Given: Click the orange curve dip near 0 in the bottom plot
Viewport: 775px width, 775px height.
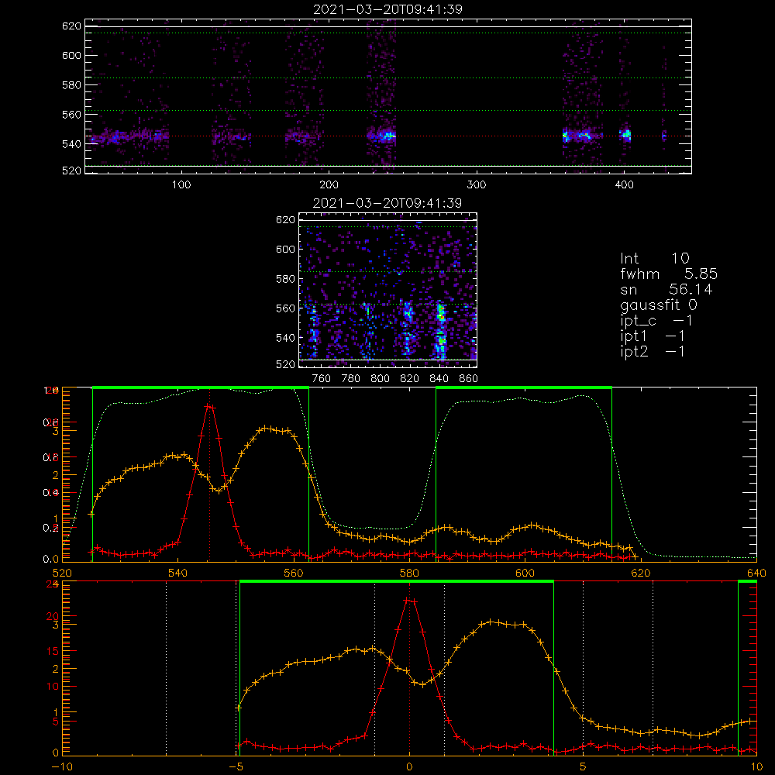Looking at the screenshot, I should click(422, 684).
